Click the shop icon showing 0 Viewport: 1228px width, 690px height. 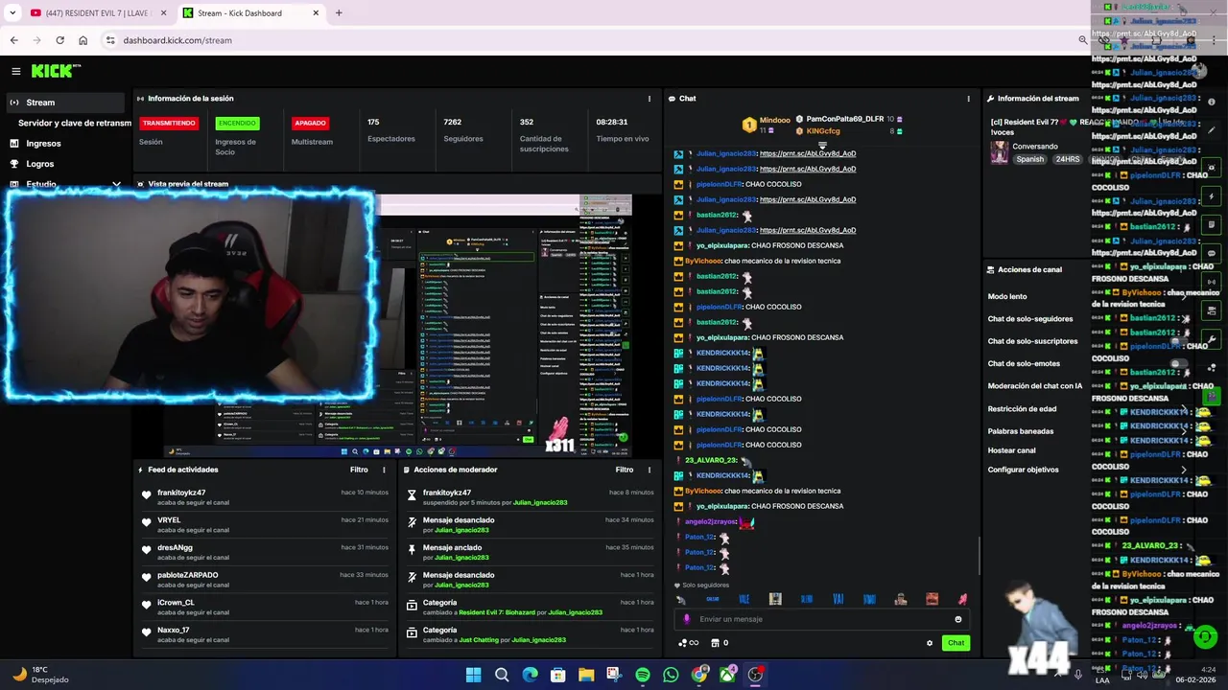click(x=720, y=643)
